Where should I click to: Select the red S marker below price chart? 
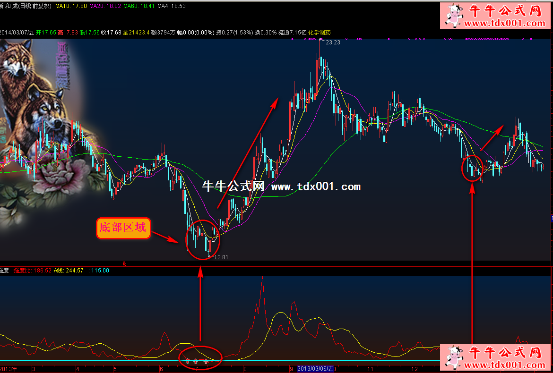[x=124, y=264]
